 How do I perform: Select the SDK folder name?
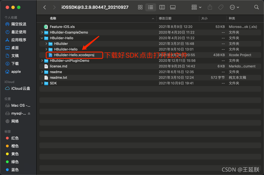point(53,83)
